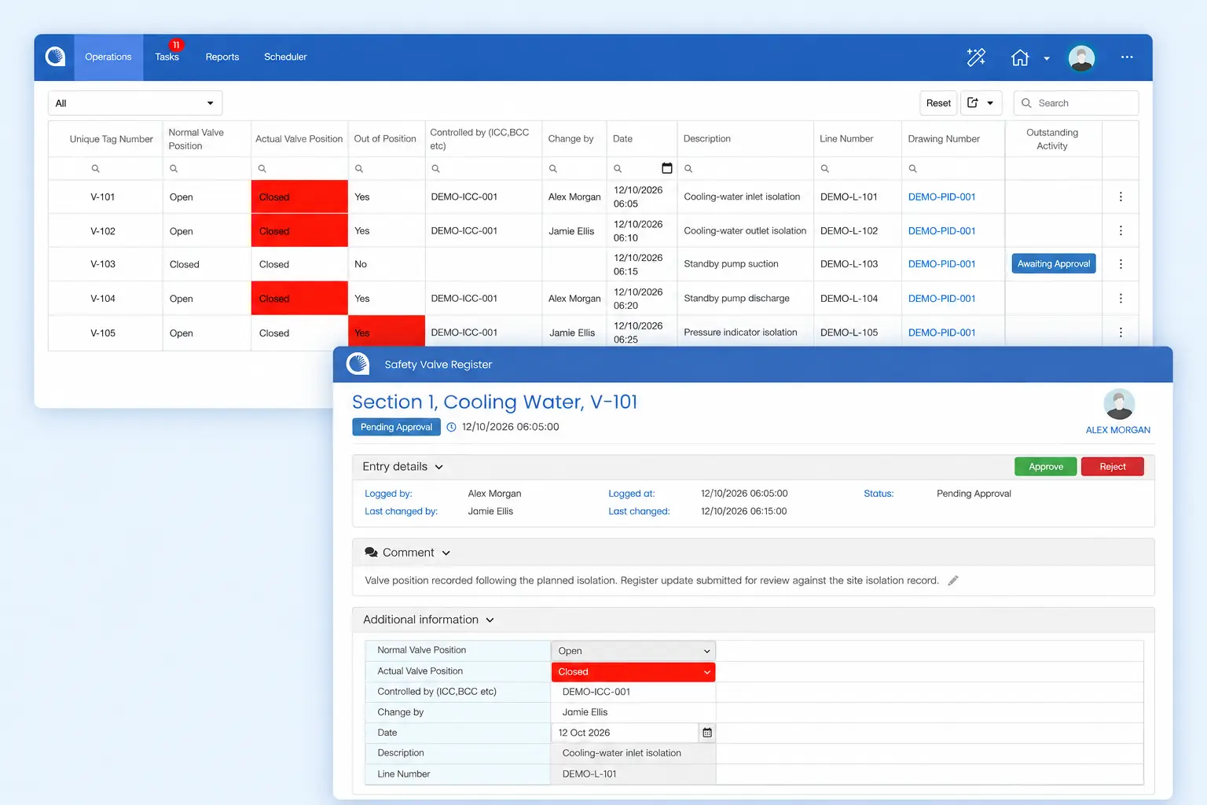
Task: Open the user avatar in top bar
Action: click(x=1081, y=57)
